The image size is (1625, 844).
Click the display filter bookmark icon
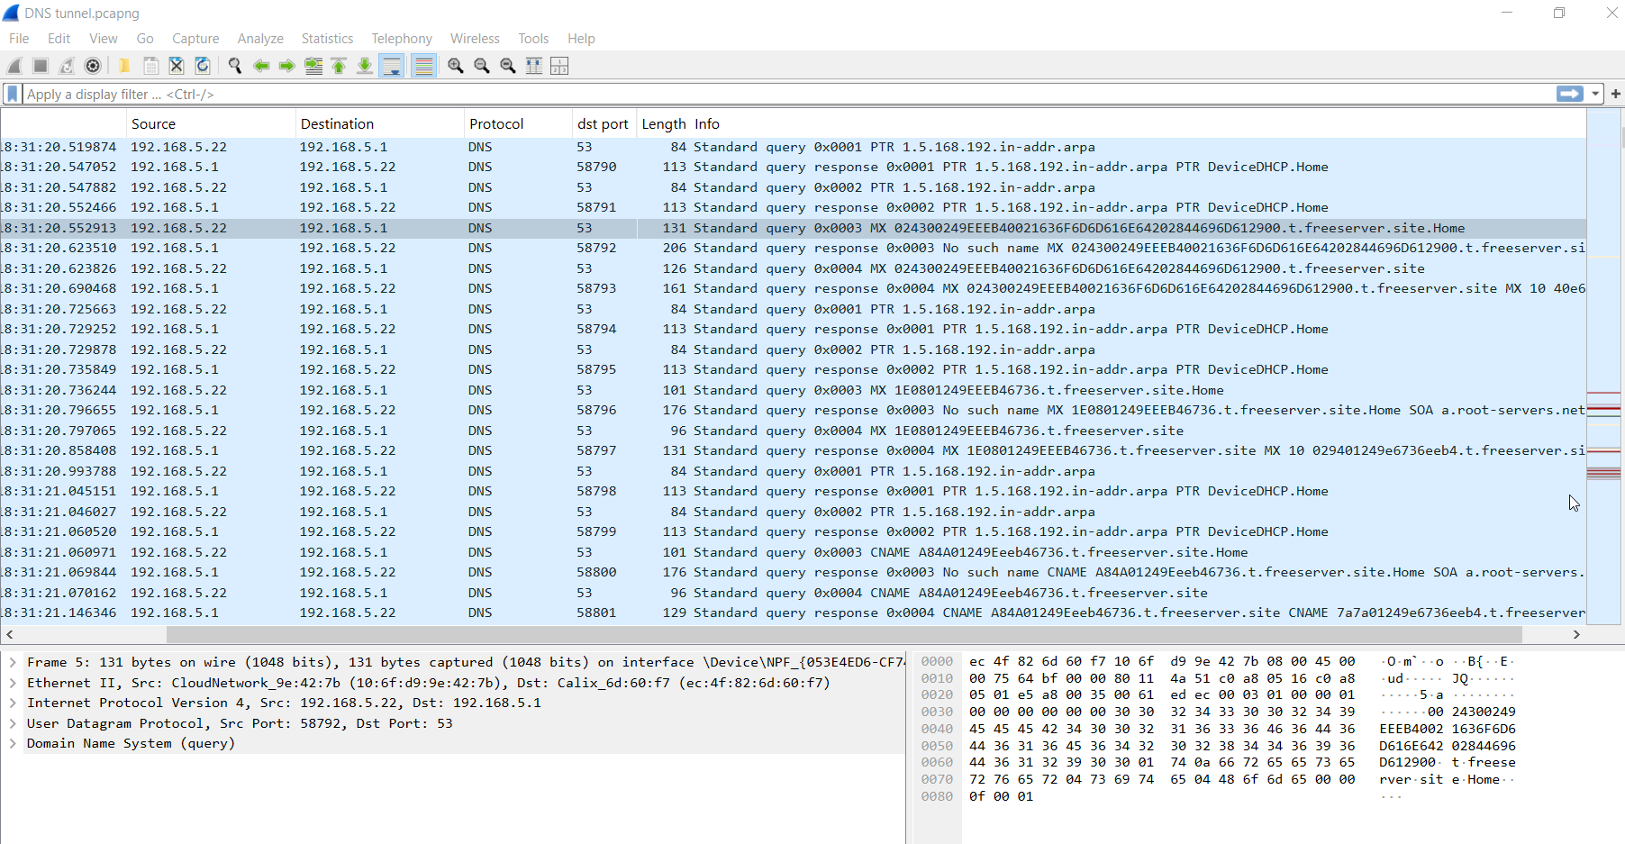[x=13, y=94]
